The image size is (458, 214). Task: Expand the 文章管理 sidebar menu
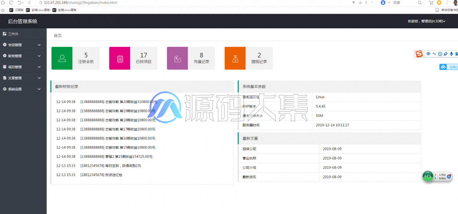point(23,78)
